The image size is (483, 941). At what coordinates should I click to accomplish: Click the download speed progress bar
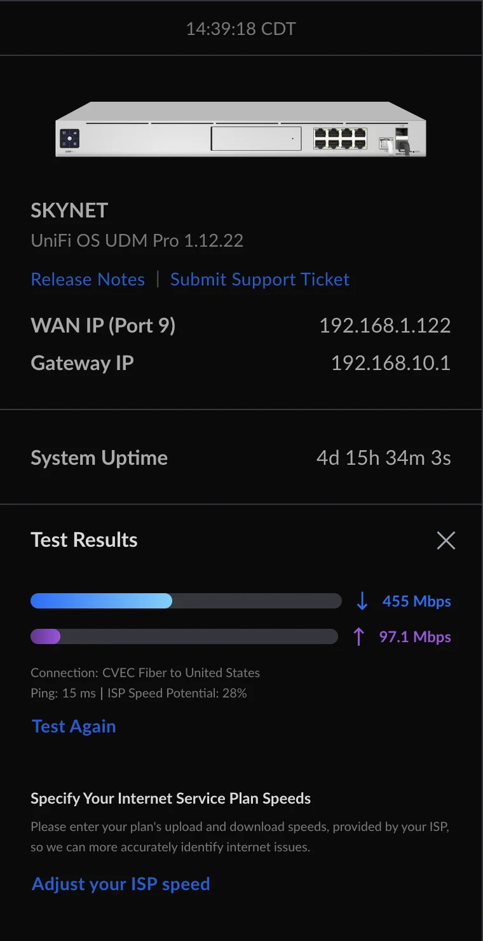tap(184, 600)
